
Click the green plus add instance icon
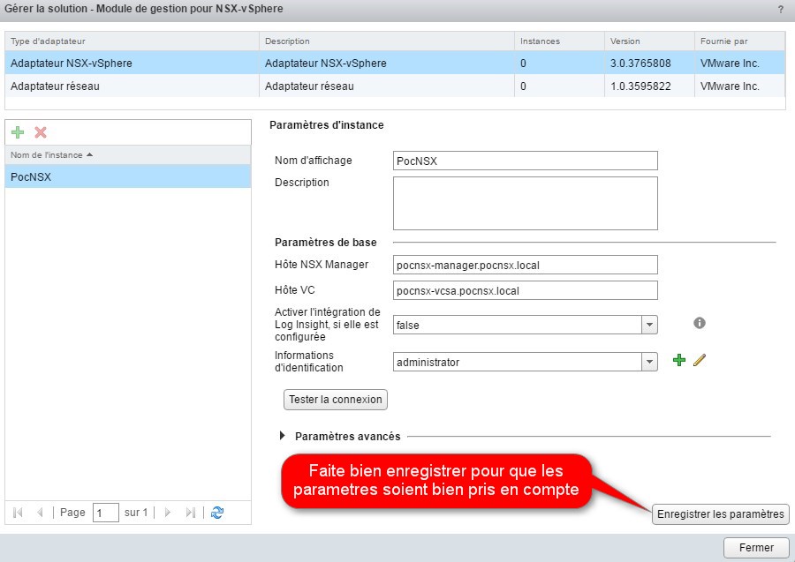pos(18,132)
